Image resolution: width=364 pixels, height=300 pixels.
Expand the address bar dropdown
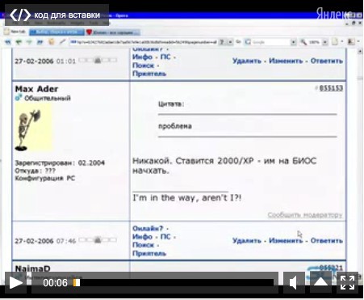click(230, 42)
